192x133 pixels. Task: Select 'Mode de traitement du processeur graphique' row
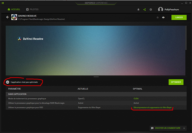pos(96,99)
